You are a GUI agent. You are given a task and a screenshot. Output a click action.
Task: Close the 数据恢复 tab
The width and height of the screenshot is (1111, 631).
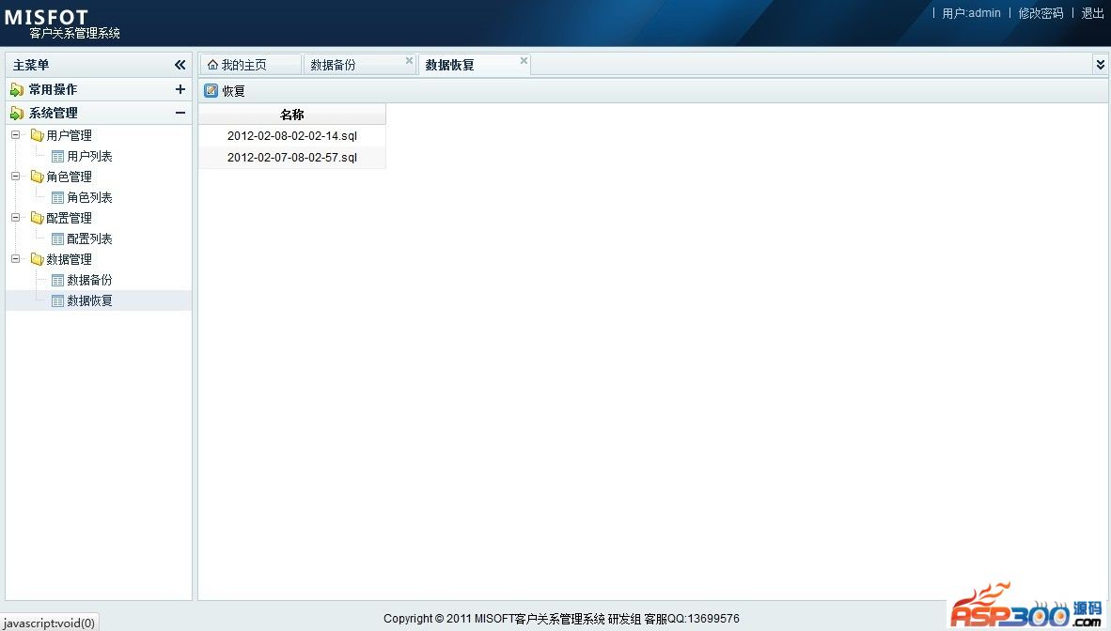(524, 61)
